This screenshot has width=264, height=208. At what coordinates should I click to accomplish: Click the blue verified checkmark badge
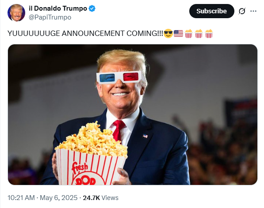point(92,8)
